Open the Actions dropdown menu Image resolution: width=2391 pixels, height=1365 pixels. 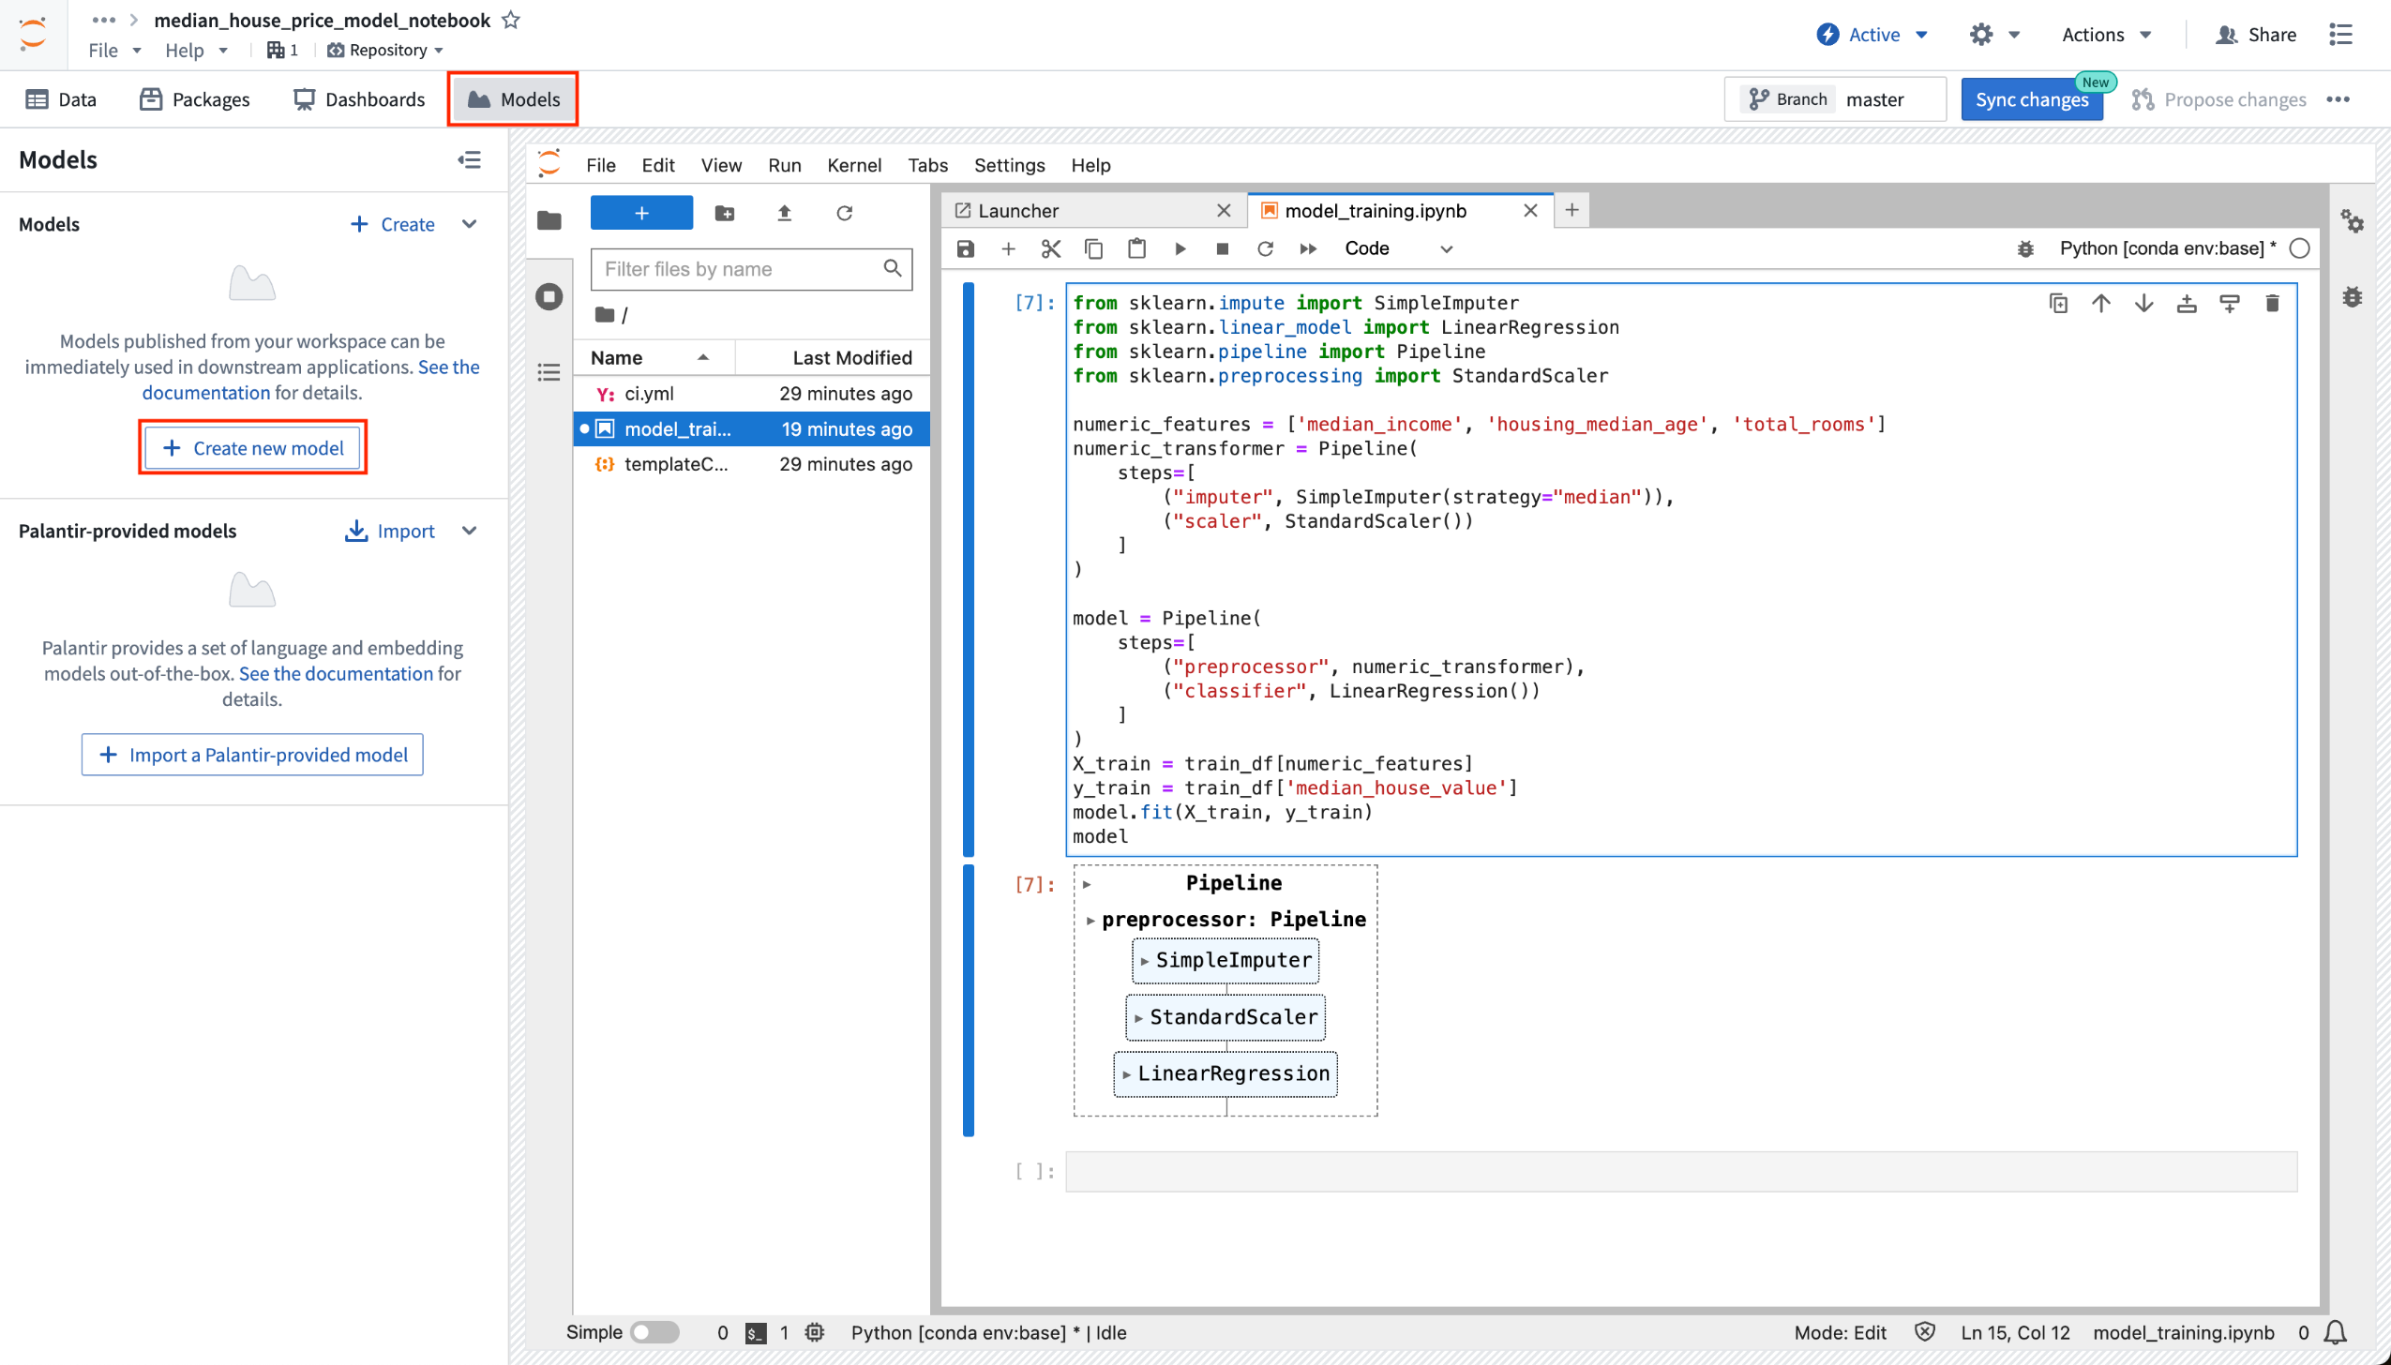2106,35
